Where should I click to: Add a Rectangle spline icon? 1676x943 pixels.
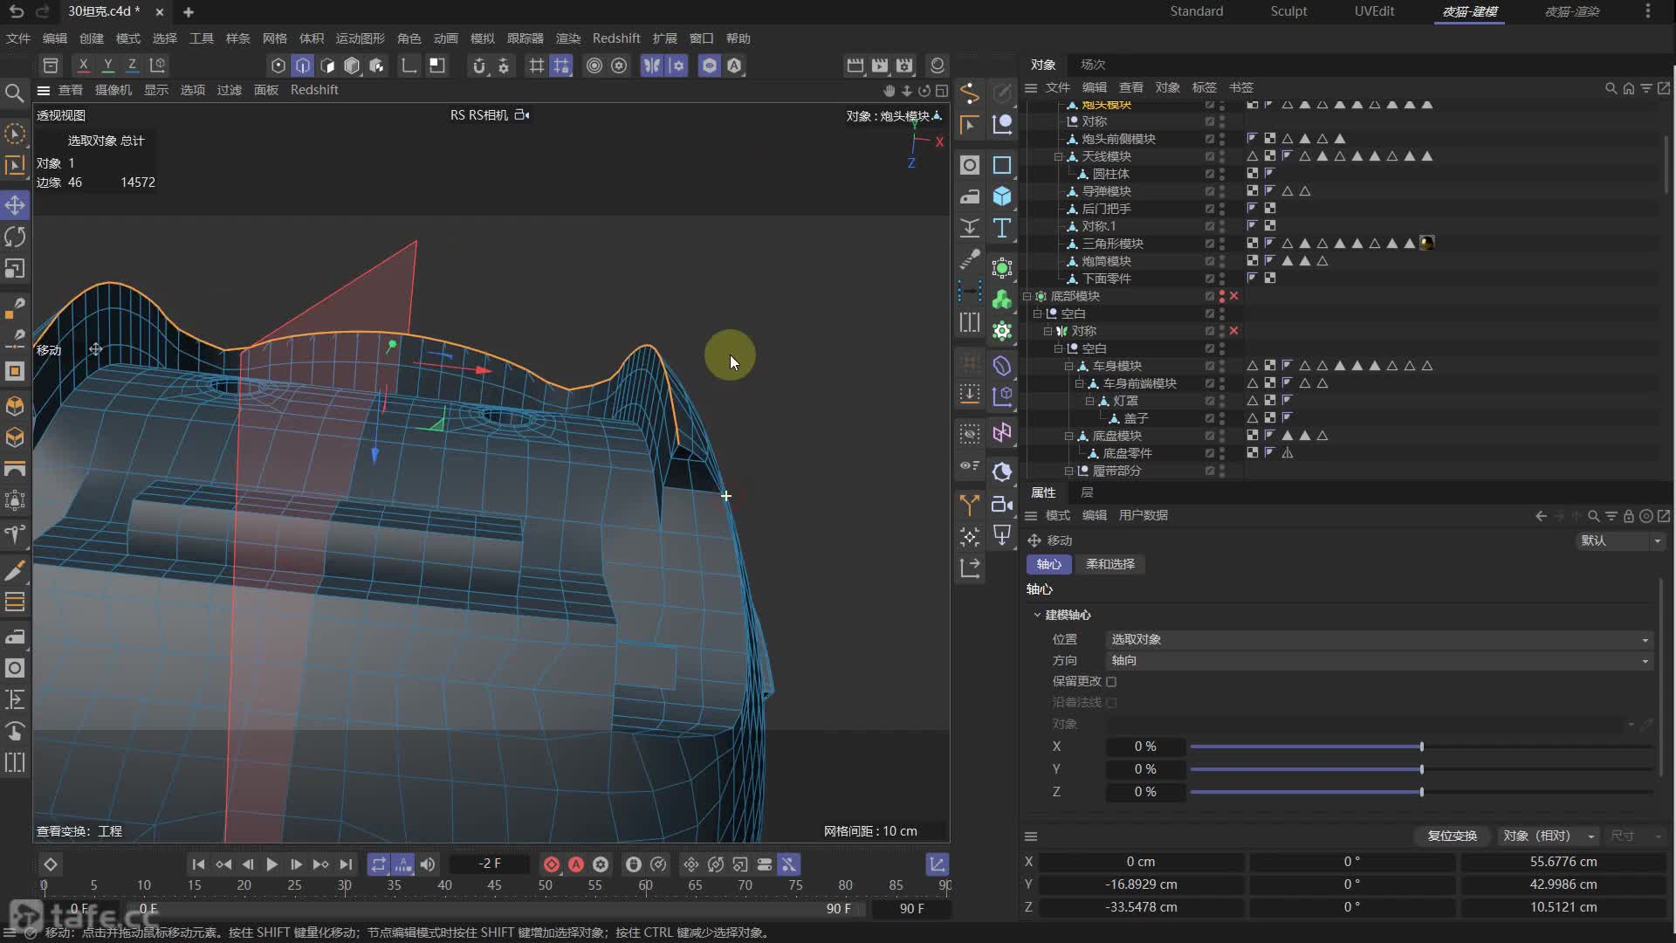pyautogui.click(x=1002, y=165)
